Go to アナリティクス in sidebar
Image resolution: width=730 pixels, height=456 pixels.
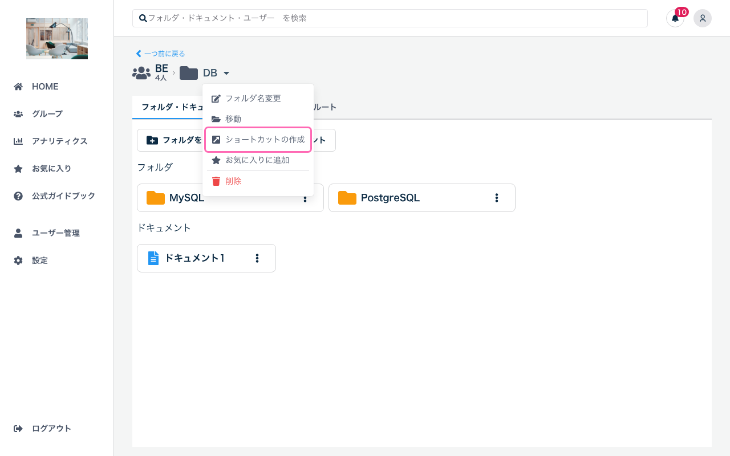pyautogui.click(x=59, y=141)
